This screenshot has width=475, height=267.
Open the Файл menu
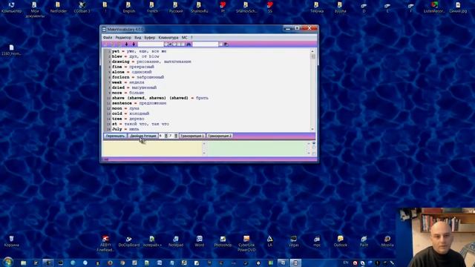pos(107,38)
